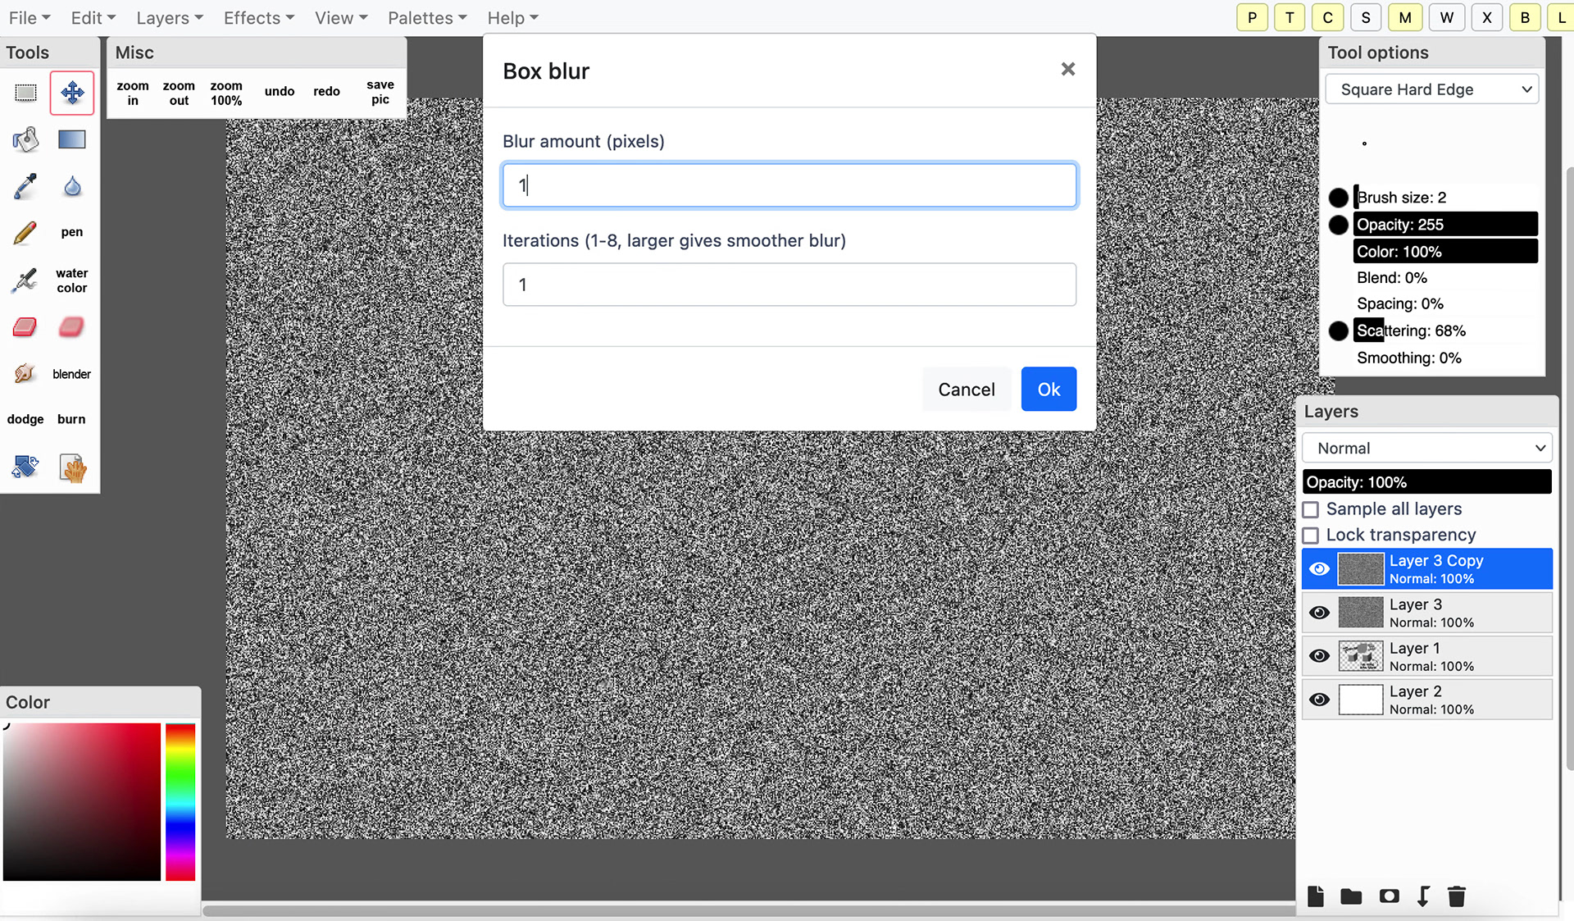Image resolution: width=1574 pixels, height=921 pixels.
Task: Open the Palettes menu
Action: tap(426, 18)
